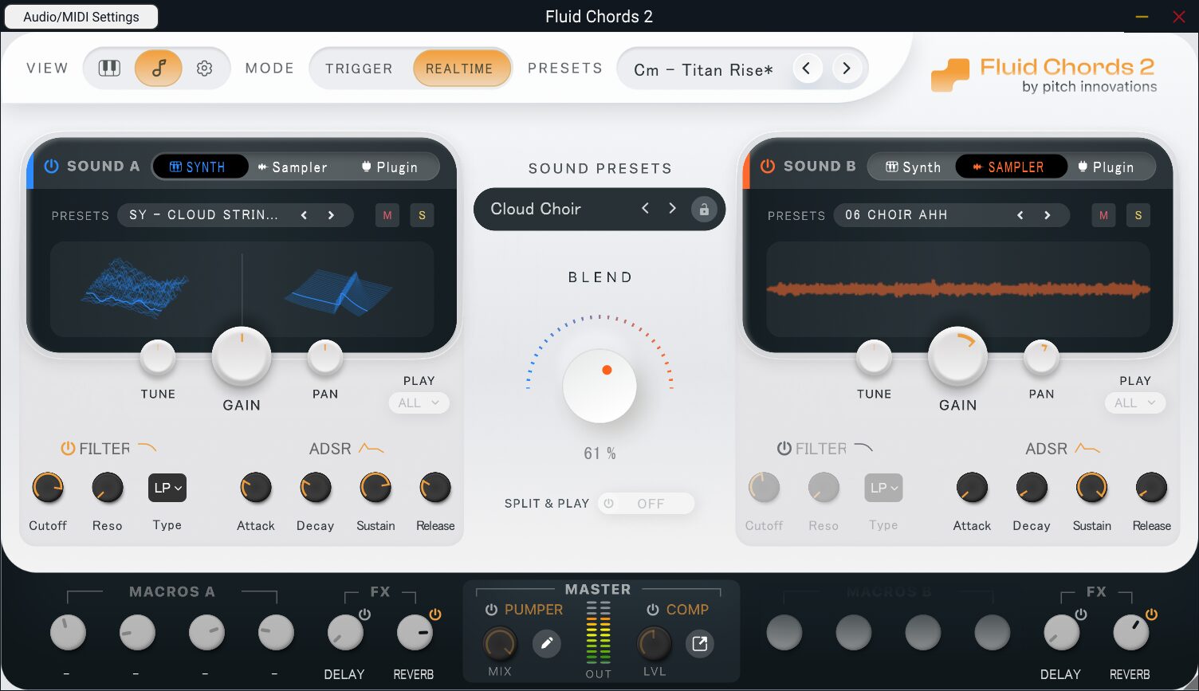The height and width of the screenshot is (691, 1199).
Task: Mute Sound B
Action: (1103, 215)
